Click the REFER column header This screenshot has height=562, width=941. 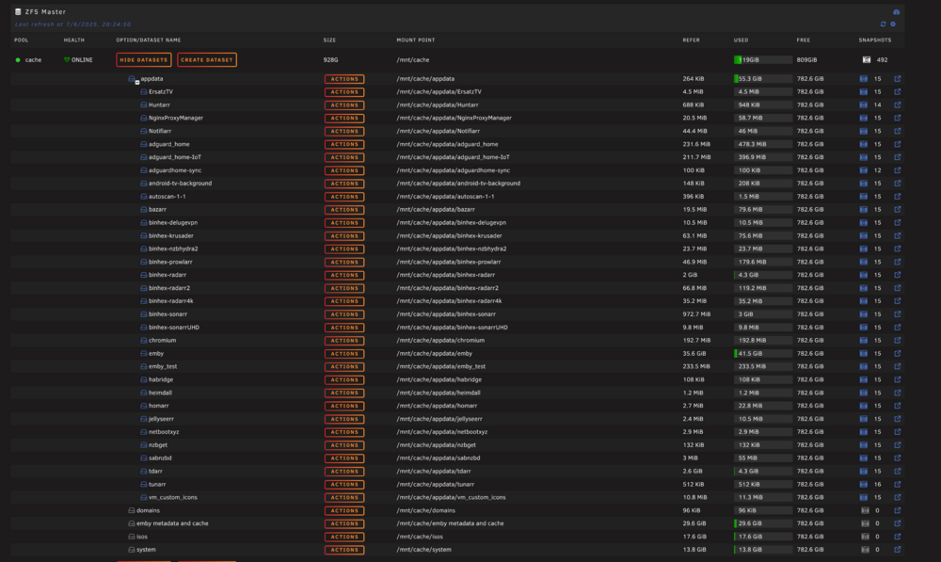click(691, 40)
